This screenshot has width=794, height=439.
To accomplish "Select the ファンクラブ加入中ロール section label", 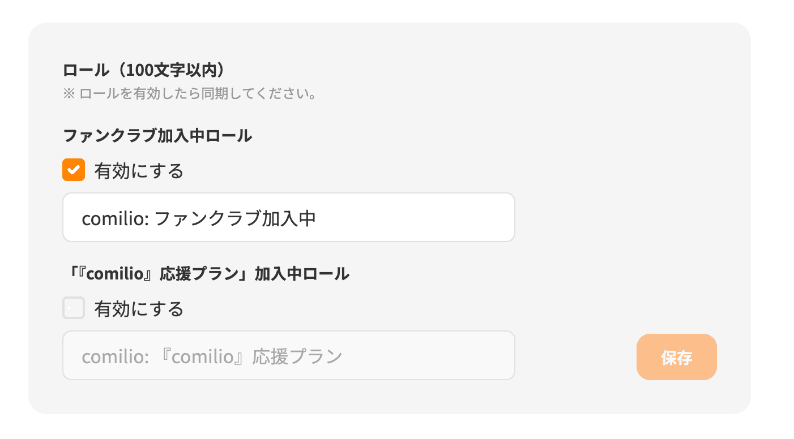I will 157,136.
